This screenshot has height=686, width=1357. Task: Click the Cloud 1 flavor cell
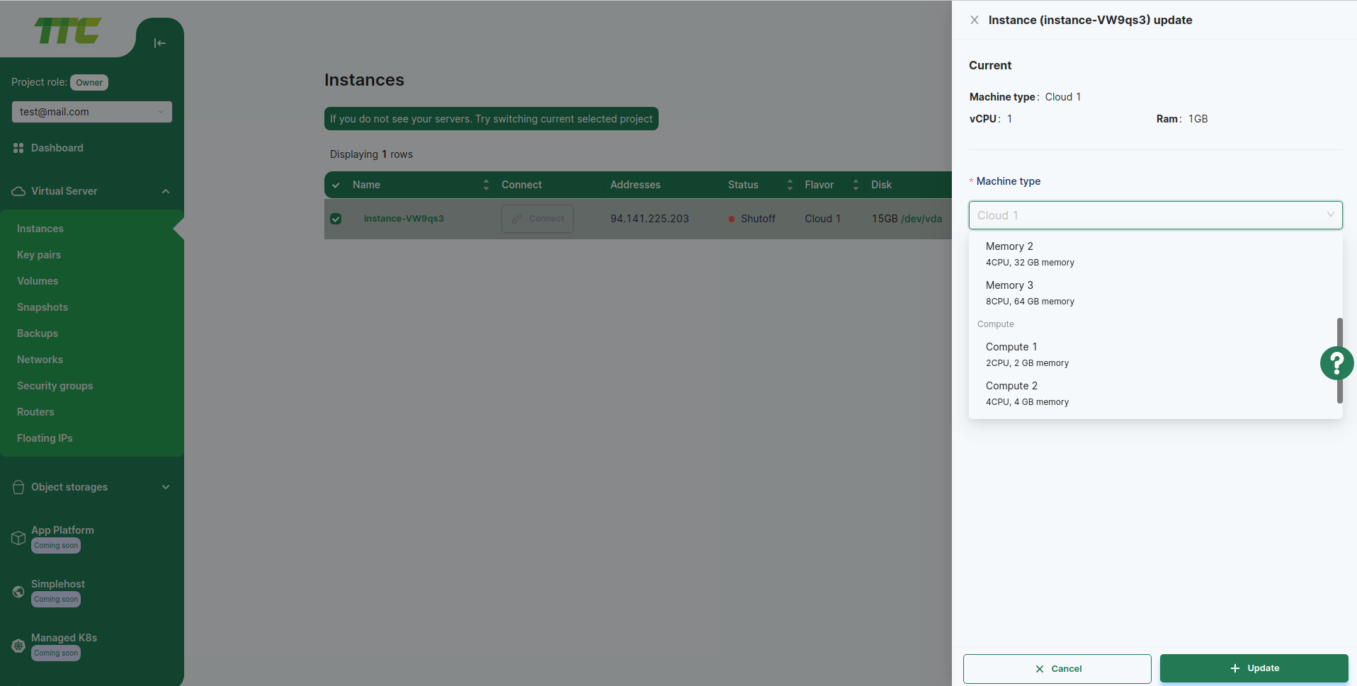click(822, 219)
